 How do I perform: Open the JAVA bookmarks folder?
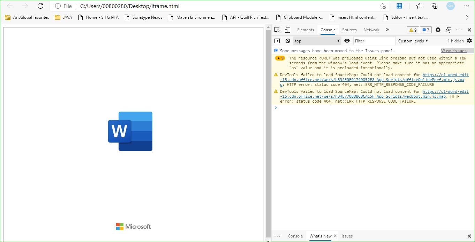click(63, 17)
